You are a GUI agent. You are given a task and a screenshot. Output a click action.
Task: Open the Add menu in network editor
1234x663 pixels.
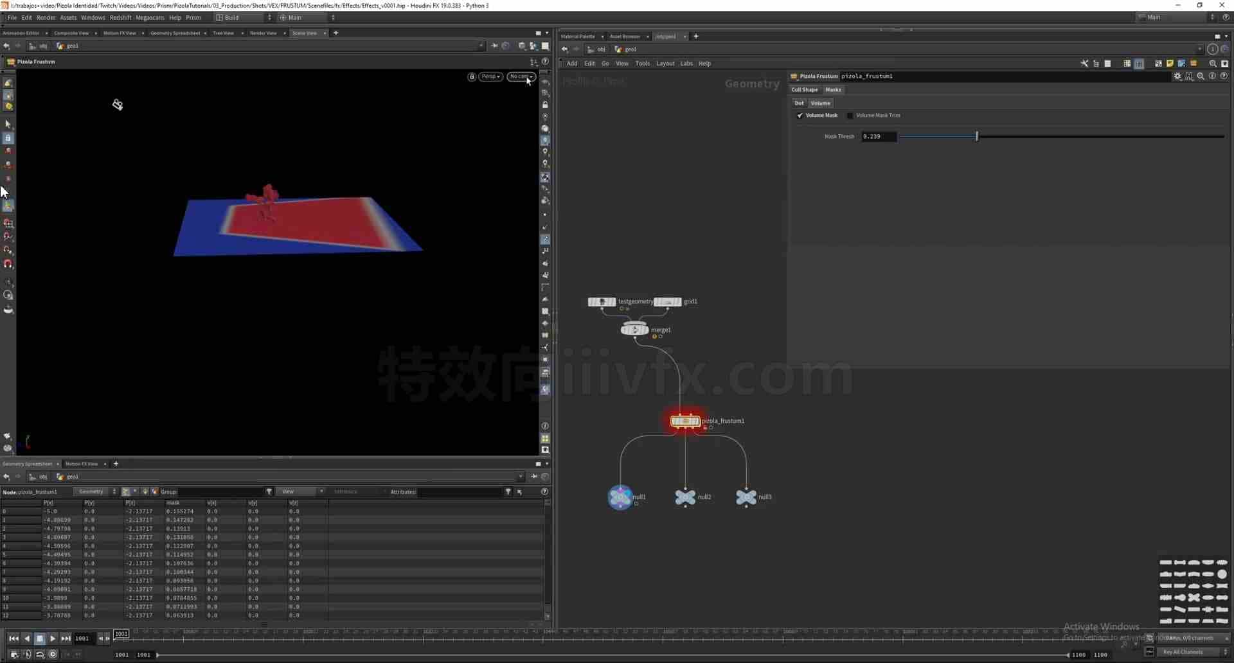[572, 64]
